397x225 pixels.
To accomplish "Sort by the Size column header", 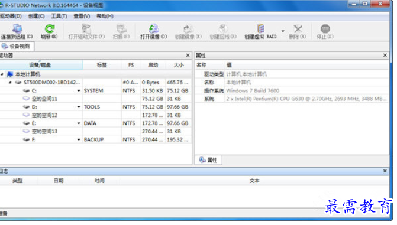I will pos(179,65).
